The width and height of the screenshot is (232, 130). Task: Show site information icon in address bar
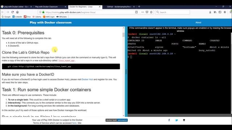[40, 12]
